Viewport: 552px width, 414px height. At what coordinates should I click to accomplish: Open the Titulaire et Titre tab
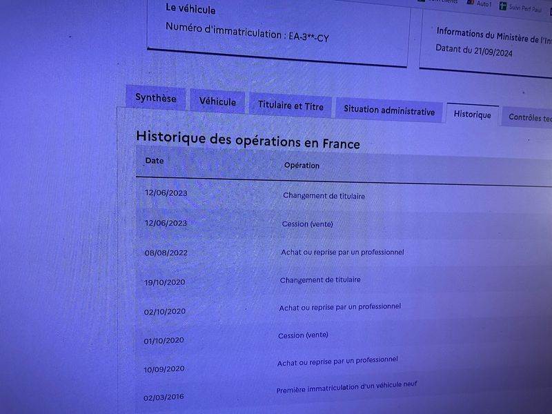pos(290,106)
